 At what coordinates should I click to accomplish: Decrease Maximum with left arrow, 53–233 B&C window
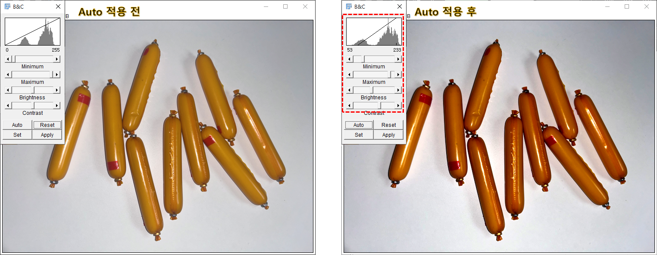coord(350,74)
